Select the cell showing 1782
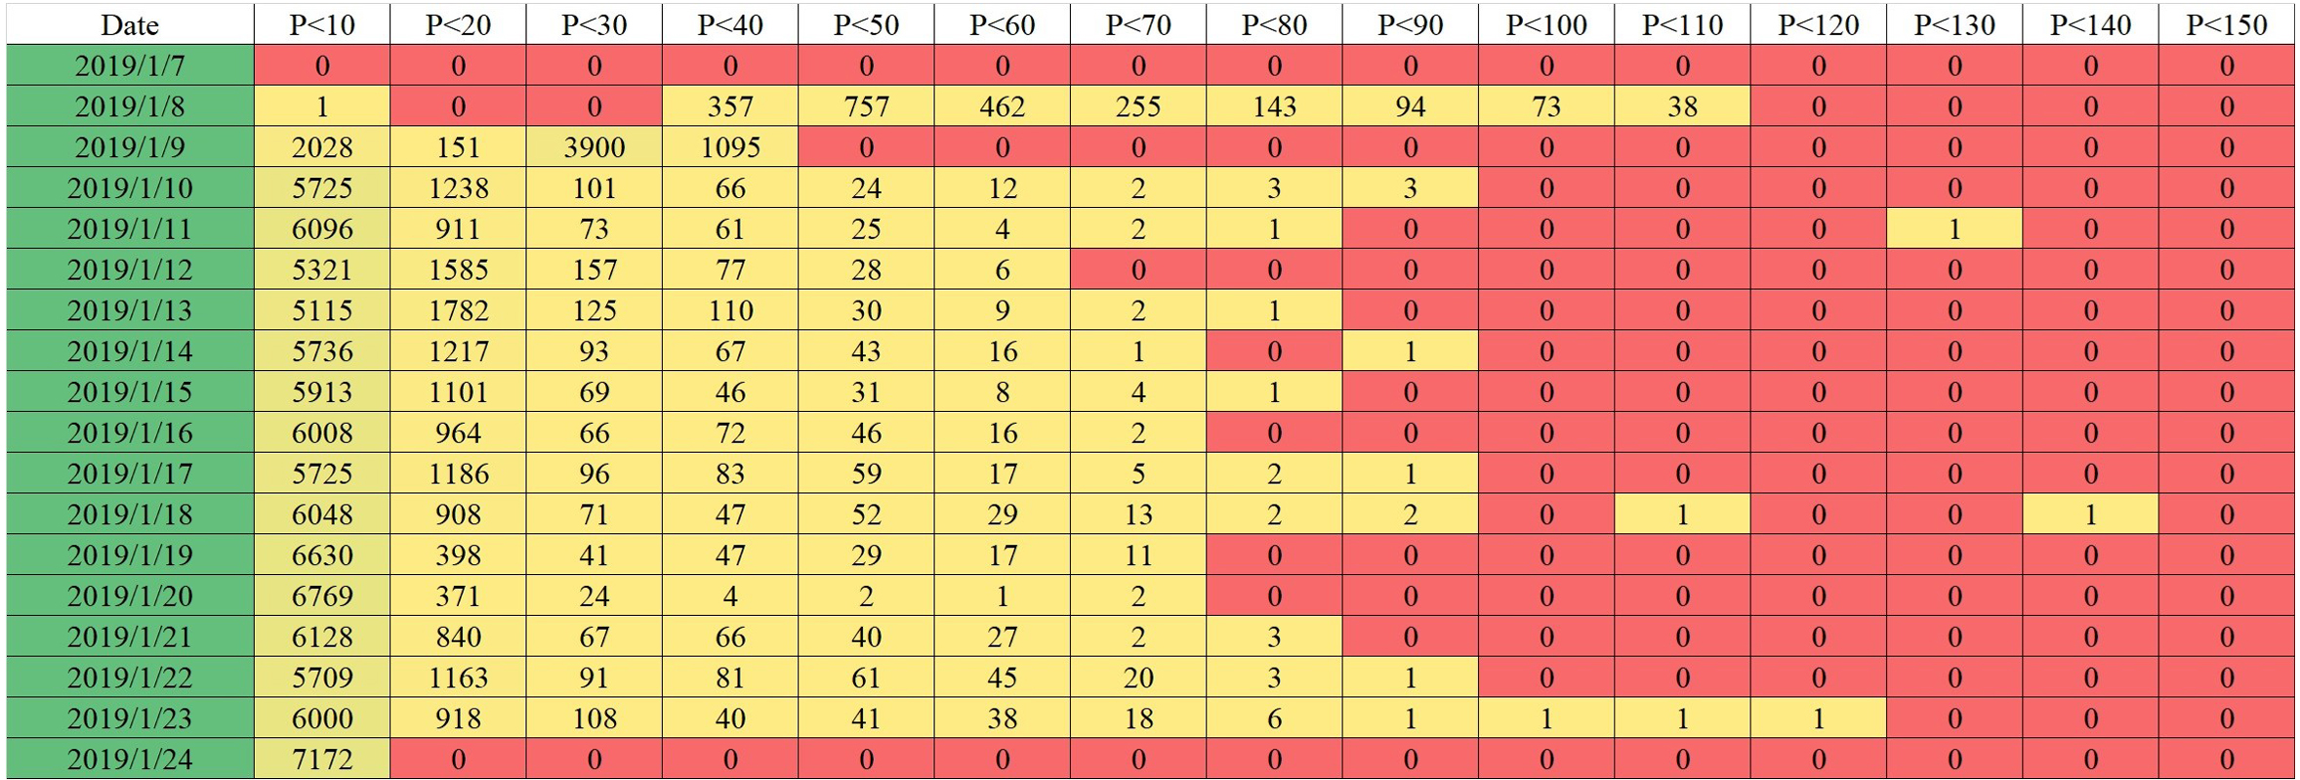This screenshot has width=2300, height=780. coord(458,310)
